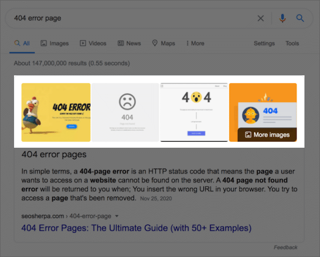Click the blue magnifier search button
The width and height of the screenshot is (320, 257).
pos(300,18)
